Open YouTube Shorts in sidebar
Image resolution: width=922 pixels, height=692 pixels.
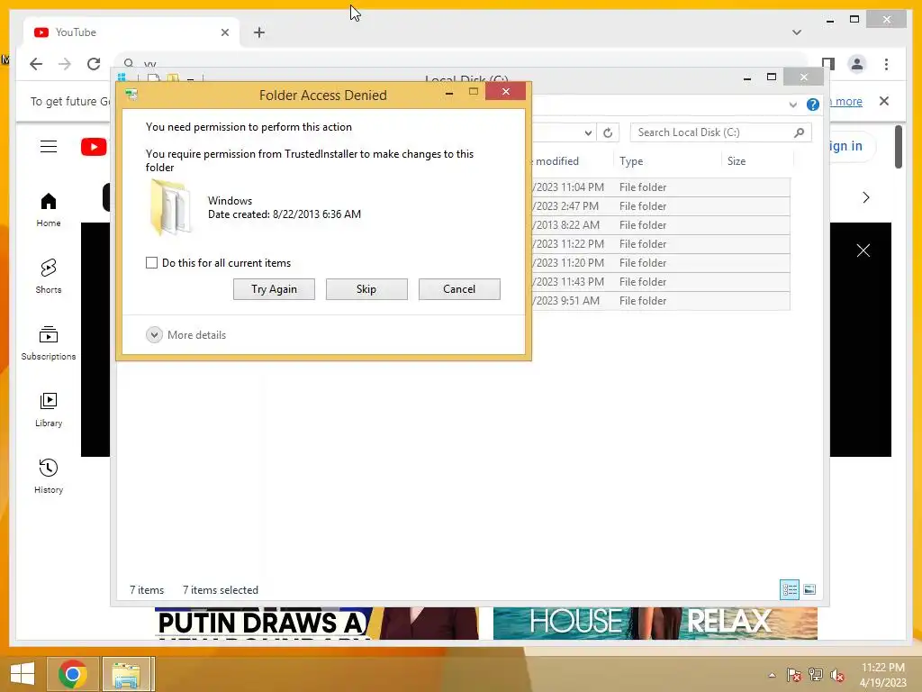tap(49, 277)
